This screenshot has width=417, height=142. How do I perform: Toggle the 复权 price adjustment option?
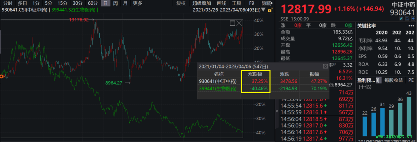181,3
